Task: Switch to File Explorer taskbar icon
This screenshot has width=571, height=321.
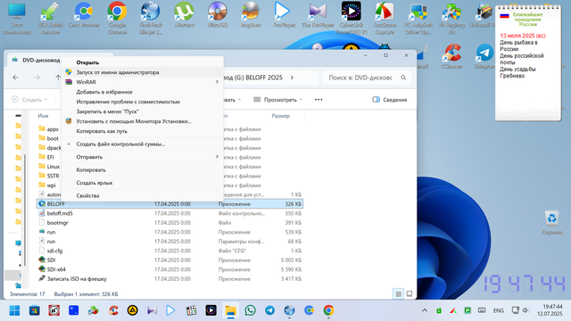Action: 230,310
